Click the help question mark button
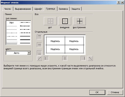This screenshot has height=97, width=125. tap(118, 2)
